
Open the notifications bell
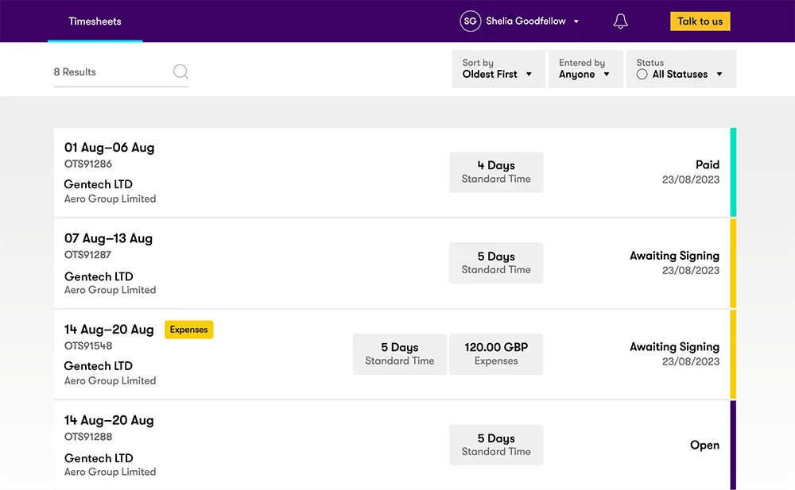click(x=621, y=21)
